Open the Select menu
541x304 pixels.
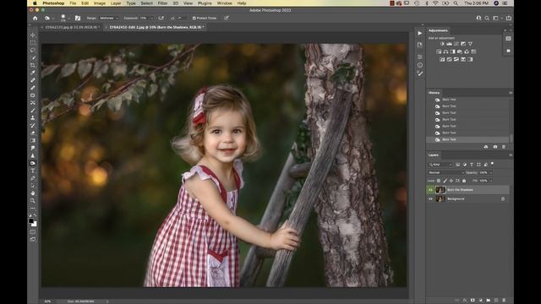coord(146,3)
